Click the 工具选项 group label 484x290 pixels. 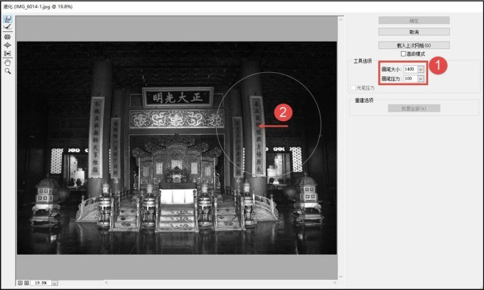363,61
